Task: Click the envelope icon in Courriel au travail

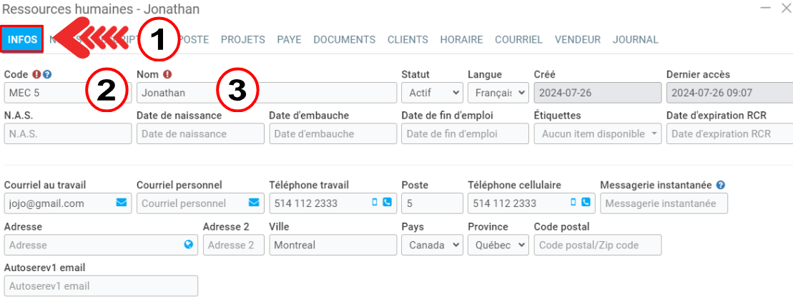Action: [121, 203]
